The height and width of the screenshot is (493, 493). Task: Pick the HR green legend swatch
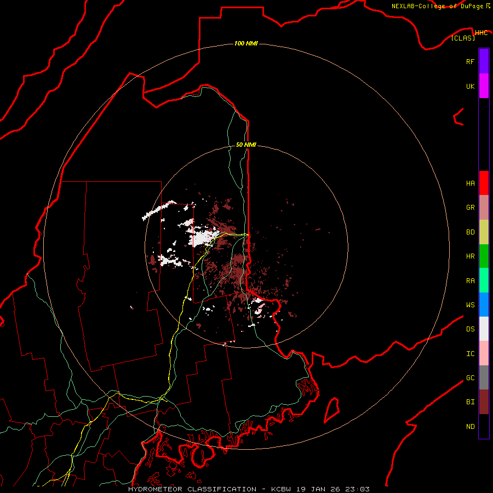(x=484, y=256)
